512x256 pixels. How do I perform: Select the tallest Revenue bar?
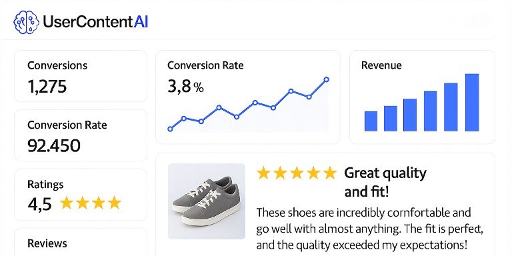click(x=472, y=103)
